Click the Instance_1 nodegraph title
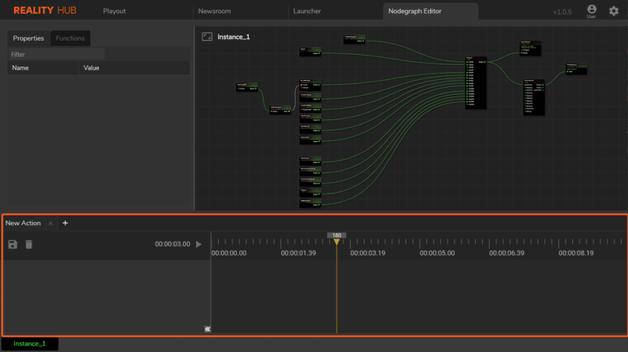 [x=233, y=37]
